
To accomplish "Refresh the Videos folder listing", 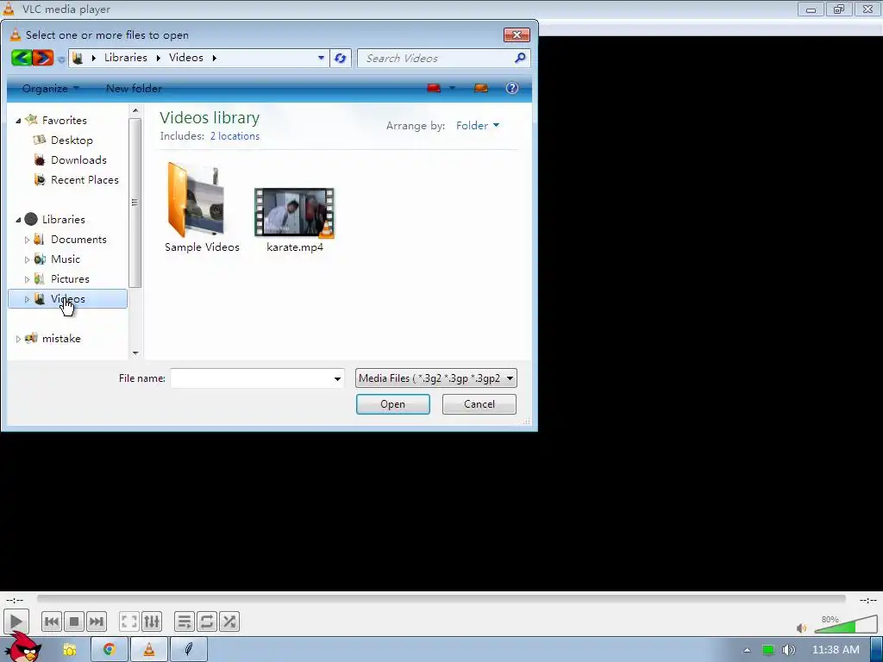I will pos(340,58).
